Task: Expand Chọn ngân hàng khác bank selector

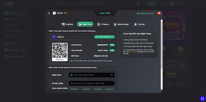Action: [x=105, y=37]
